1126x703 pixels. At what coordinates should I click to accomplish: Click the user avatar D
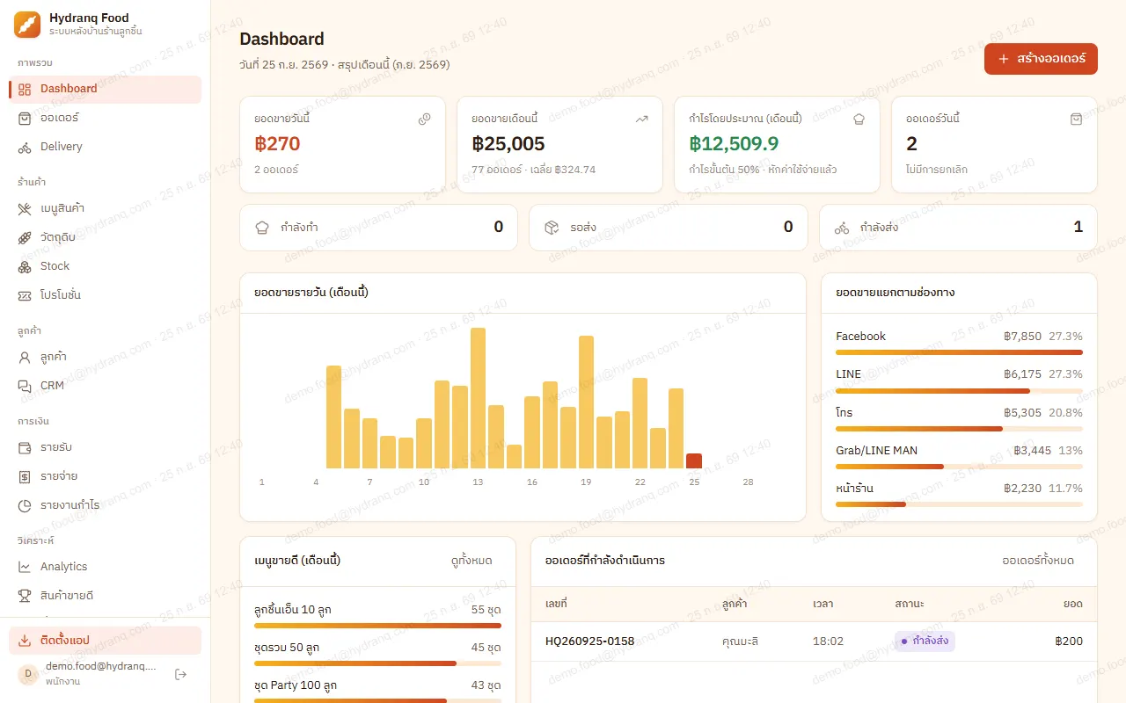click(27, 674)
